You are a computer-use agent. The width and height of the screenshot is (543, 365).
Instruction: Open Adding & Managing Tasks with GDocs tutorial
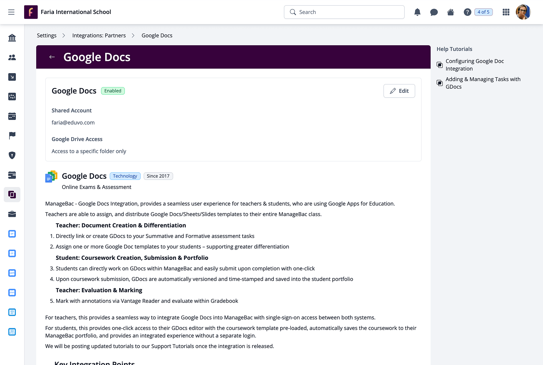pyautogui.click(x=483, y=83)
